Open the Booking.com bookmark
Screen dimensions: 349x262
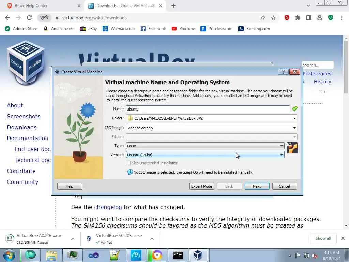tap(254, 29)
